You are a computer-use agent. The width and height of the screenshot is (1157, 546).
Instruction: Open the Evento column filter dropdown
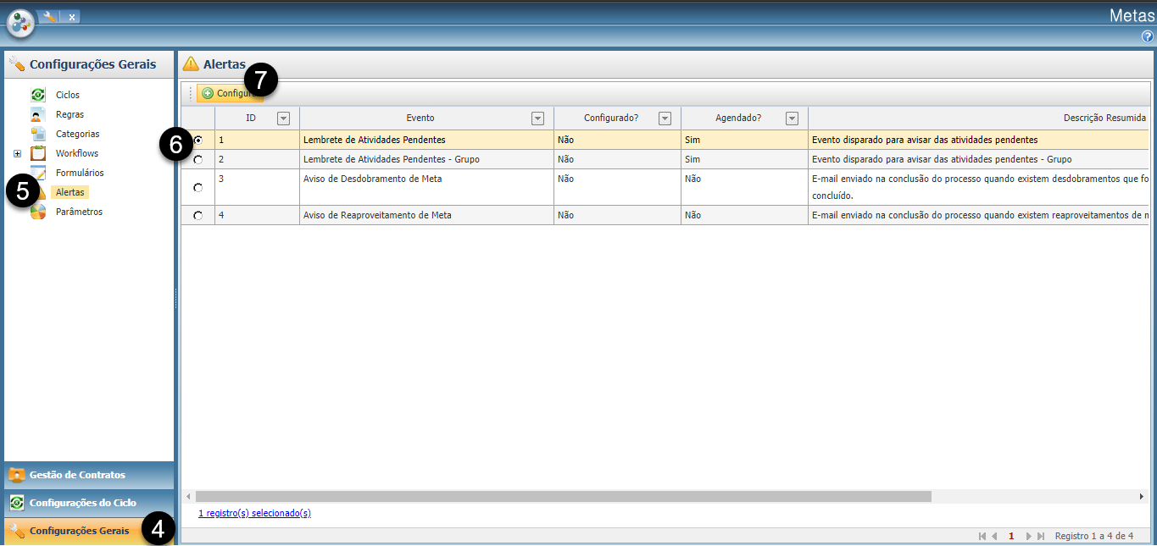(x=537, y=119)
